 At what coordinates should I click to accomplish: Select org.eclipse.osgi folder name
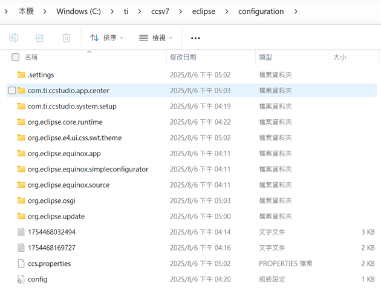[x=51, y=201]
